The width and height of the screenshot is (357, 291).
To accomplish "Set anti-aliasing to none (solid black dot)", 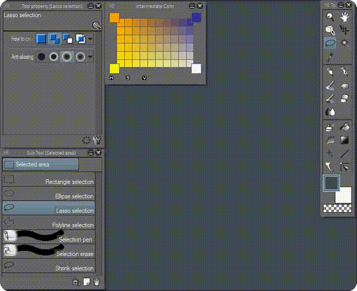I will (41, 57).
